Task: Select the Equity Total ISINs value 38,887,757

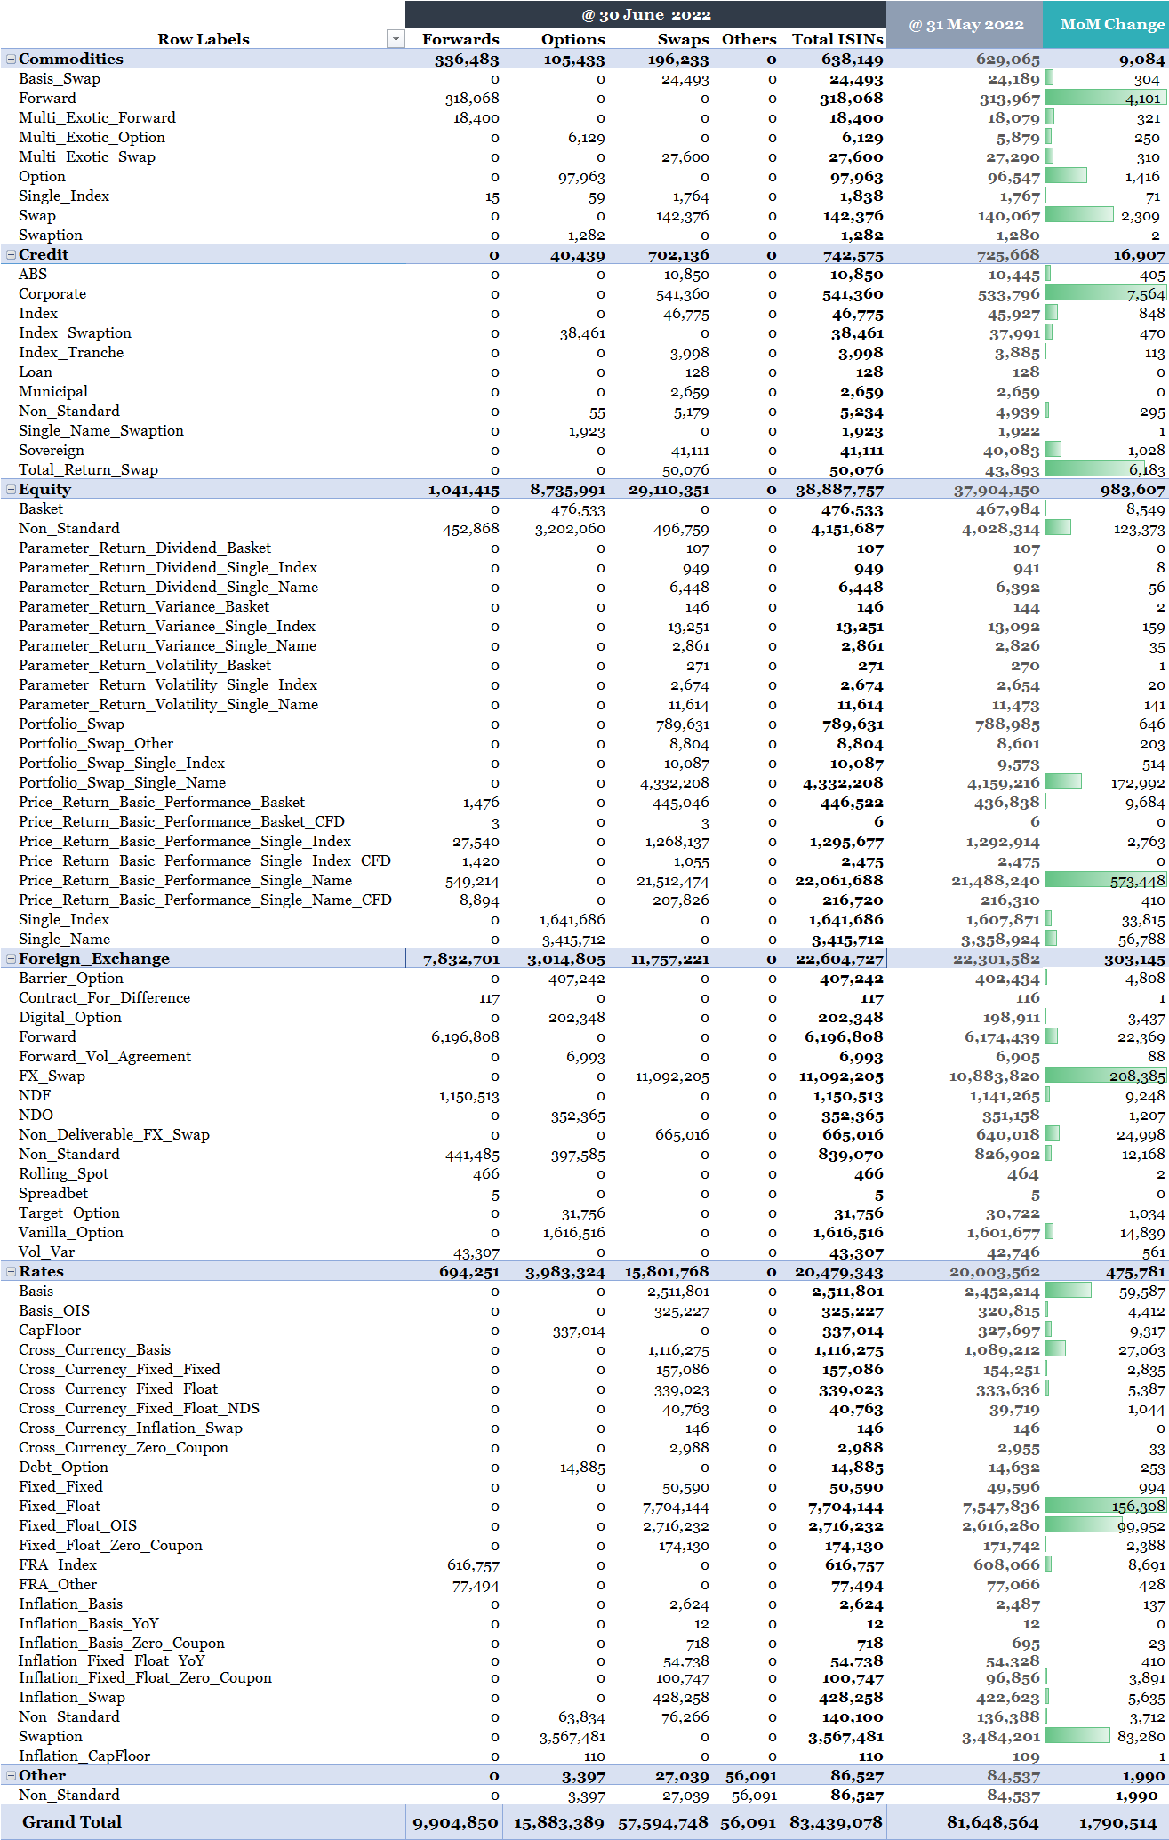Action: [x=839, y=490]
